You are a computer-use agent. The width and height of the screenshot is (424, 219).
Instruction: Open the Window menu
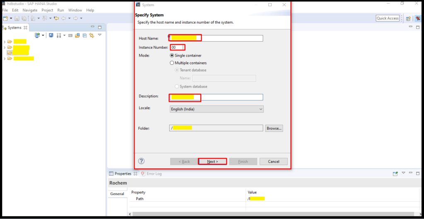pyautogui.click(x=75, y=10)
